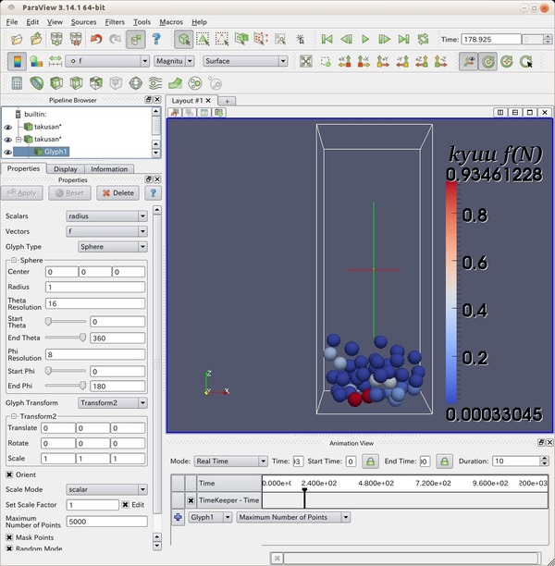Click the Start Phi slider

point(66,371)
